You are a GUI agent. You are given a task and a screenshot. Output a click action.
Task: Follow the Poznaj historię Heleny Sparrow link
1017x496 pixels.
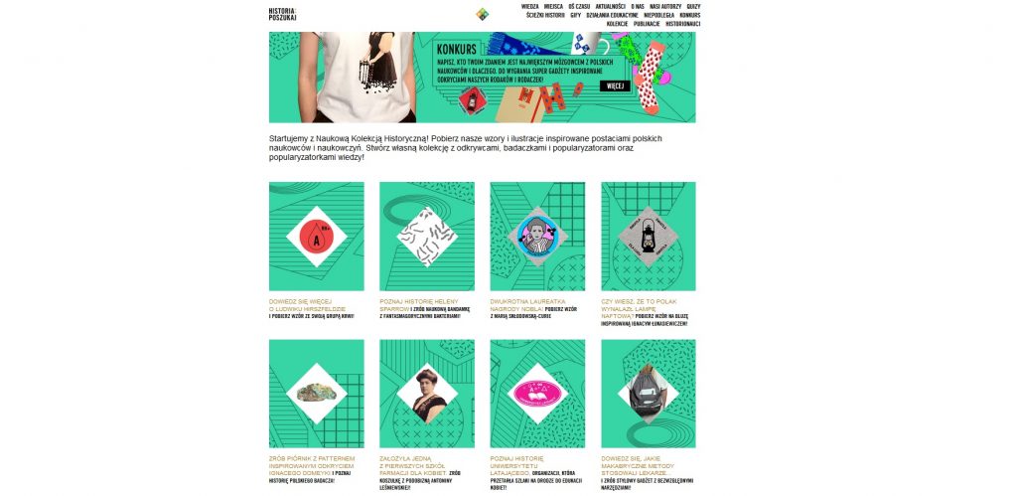click(419, 305)
